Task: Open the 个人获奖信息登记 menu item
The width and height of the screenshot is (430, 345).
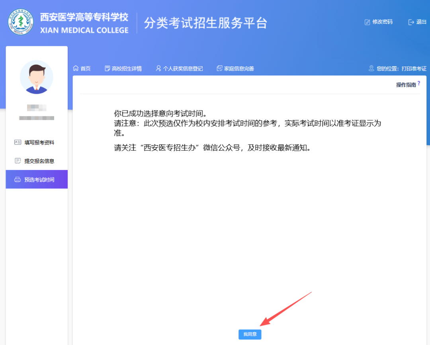Action: [x=183, y=69]
